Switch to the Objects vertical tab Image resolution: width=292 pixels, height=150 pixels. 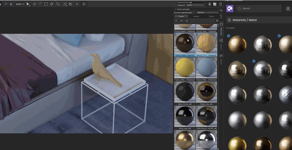pos(221,44)
